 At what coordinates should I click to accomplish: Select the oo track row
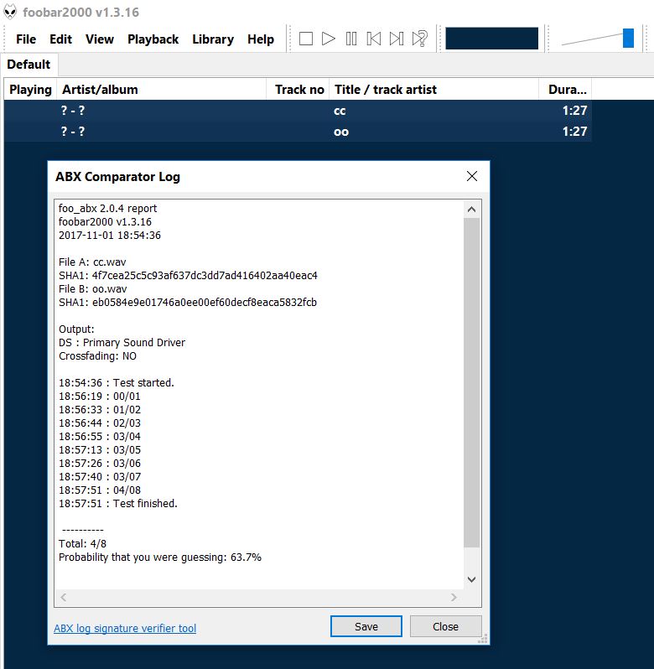(298, 132)
